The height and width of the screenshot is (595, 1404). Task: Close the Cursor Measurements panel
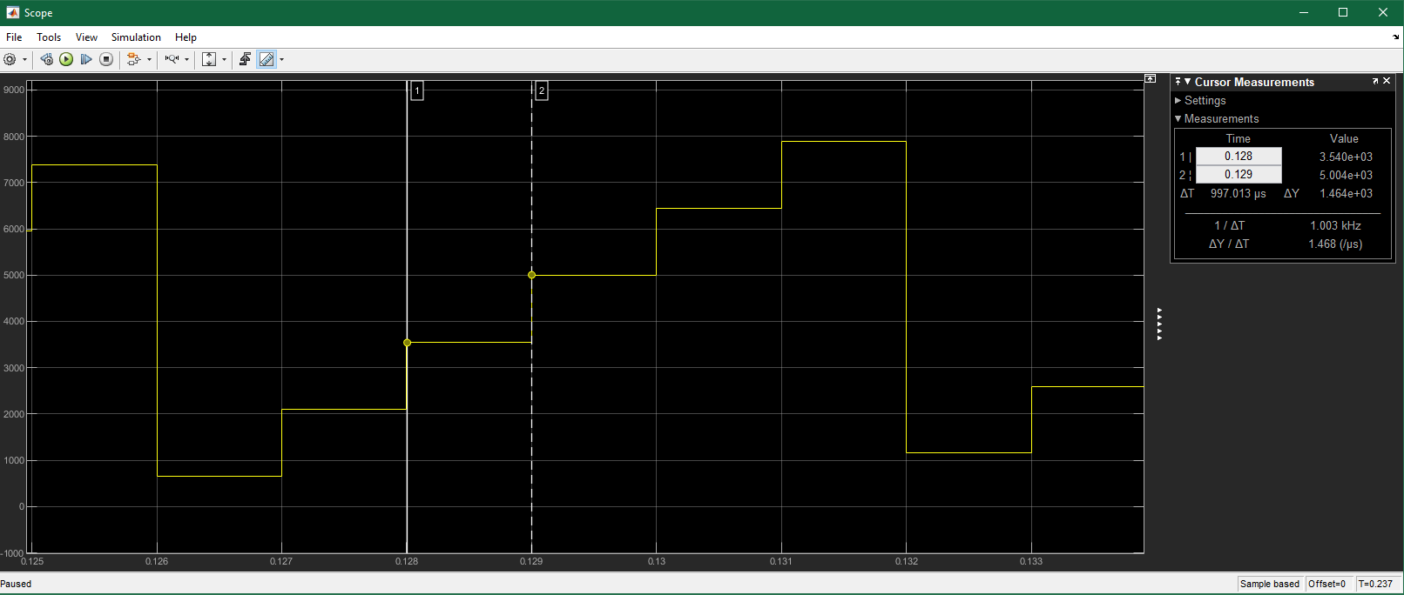click(x=1387, y=81)
